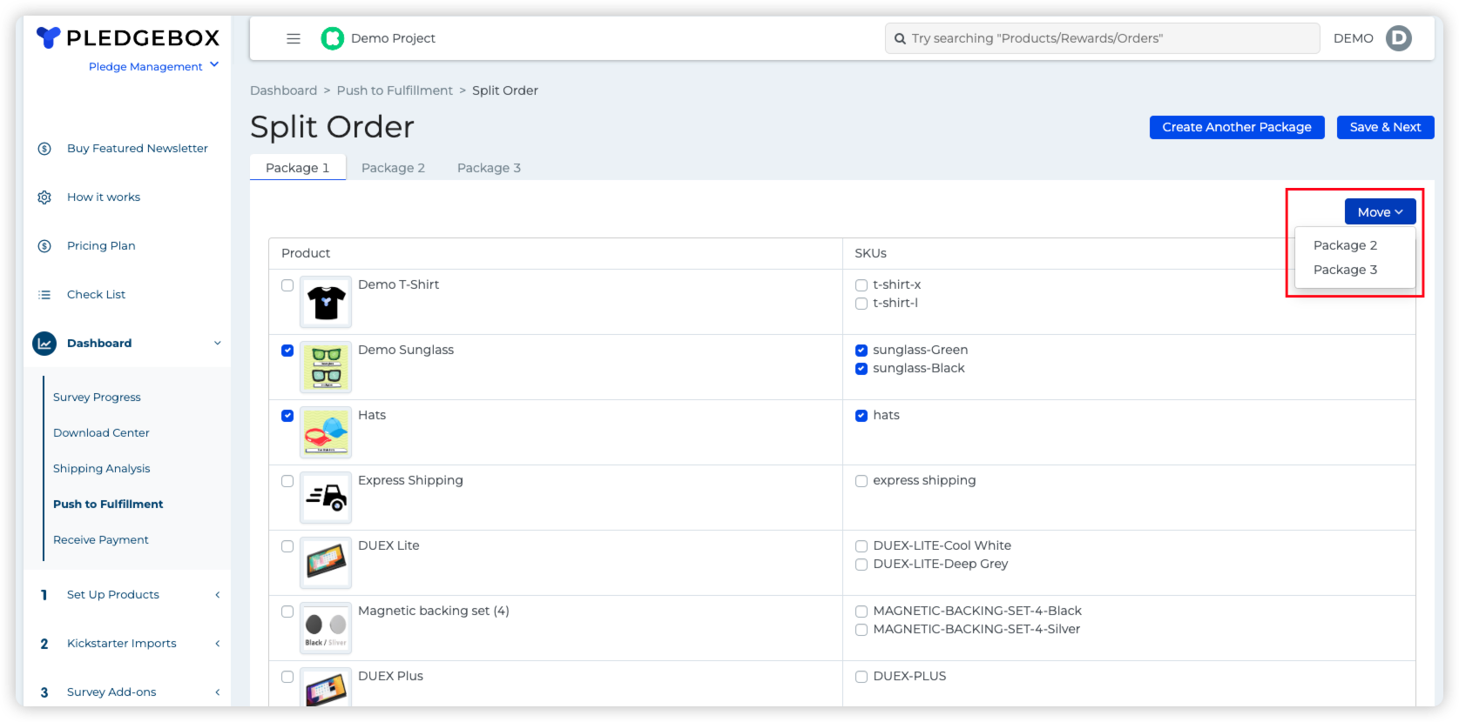Check the t-shirt-x SKU checkbox
Screen dimensions: 1459x722
[x=861, y=285]
